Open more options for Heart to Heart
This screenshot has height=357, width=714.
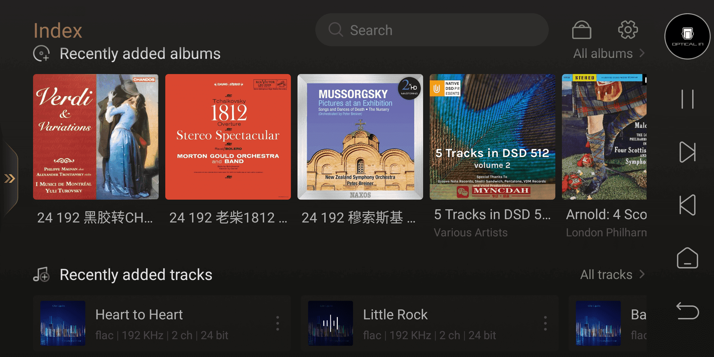(278, 323)
